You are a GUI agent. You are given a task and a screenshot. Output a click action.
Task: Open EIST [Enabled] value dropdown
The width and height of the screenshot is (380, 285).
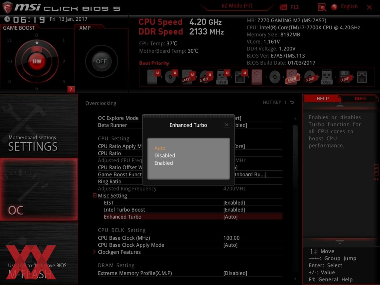(234, 203)
